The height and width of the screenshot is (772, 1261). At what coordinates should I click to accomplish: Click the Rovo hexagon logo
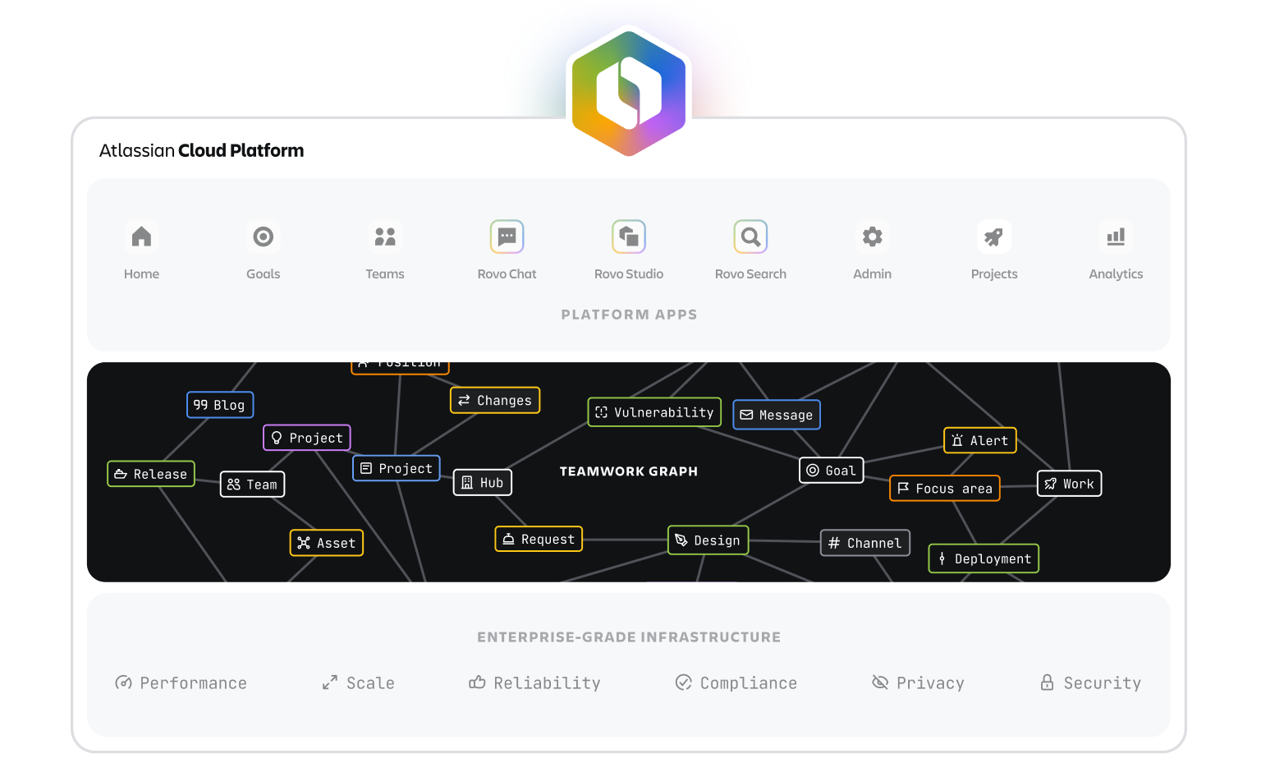(629, 91)
